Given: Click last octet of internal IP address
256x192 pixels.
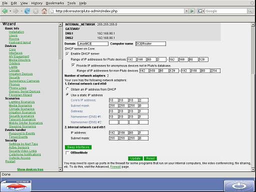Looking at the screenshot, I should click(143, 133).
